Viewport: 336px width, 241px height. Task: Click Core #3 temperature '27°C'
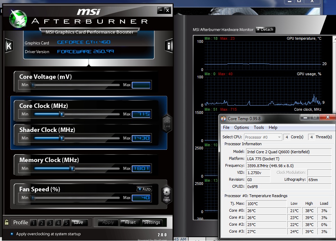[x=266, y=232]
